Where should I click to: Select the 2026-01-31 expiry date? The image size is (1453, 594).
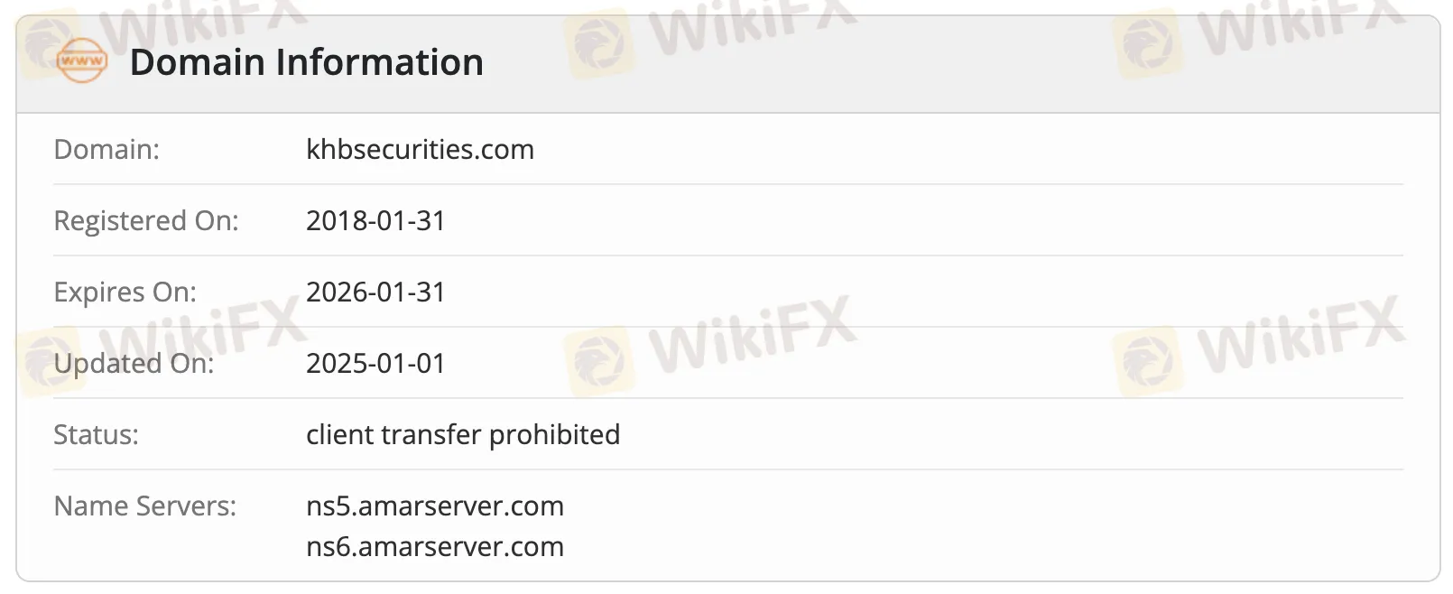click(x=375, y=292)
